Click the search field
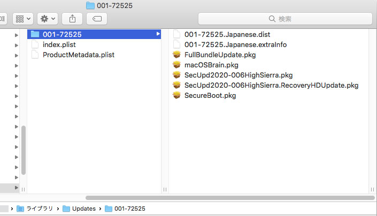 pyautogui.click(x=285, y=19)
